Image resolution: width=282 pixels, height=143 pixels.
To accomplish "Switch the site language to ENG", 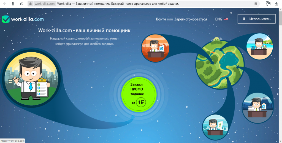I will [219, 19].
